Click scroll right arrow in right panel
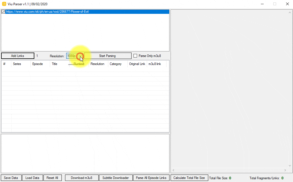The height and width of the screenshot is (182, 293). point(285,170)
